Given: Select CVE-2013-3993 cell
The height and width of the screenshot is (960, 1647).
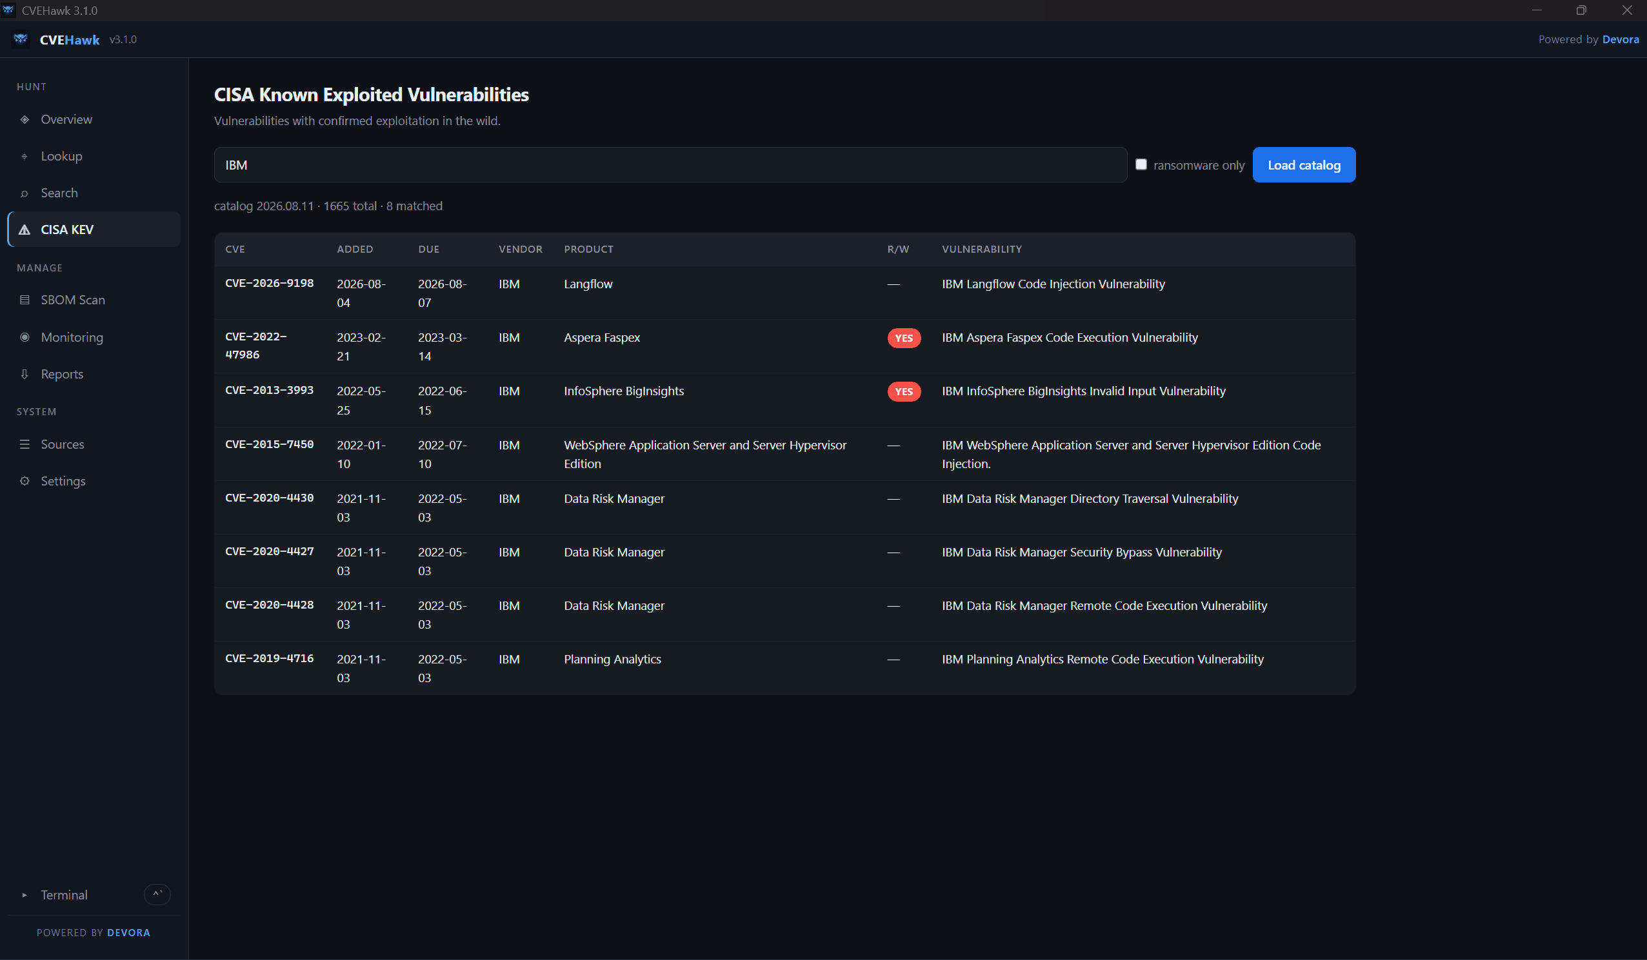Looking at the screenshot, I should click(269, 390).
